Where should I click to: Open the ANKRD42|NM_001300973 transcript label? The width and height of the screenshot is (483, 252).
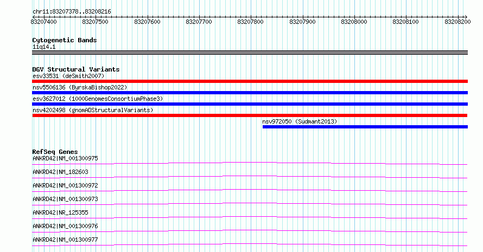tap(65, 199)
